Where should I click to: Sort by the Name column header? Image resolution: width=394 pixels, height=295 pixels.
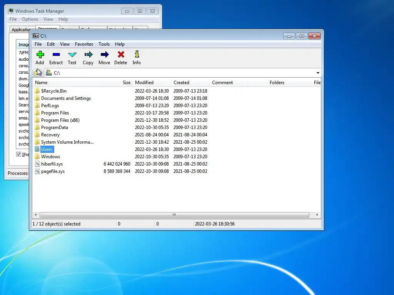click(x=63, y=83)
